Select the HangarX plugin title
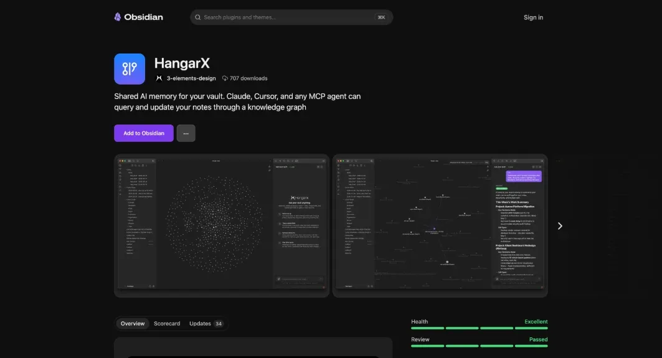 pyautogui.click(x=182, y=64)
